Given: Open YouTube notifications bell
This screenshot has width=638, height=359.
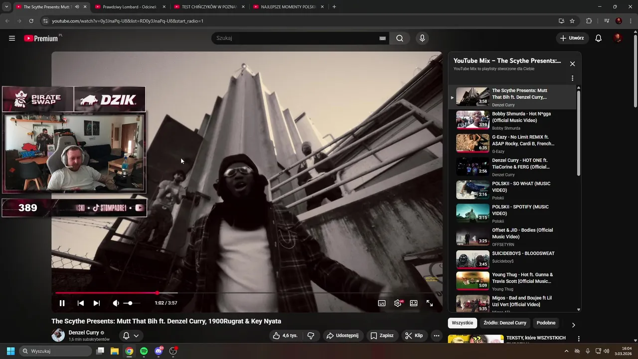Looking at the screenshot, I should tap(599, 38).
